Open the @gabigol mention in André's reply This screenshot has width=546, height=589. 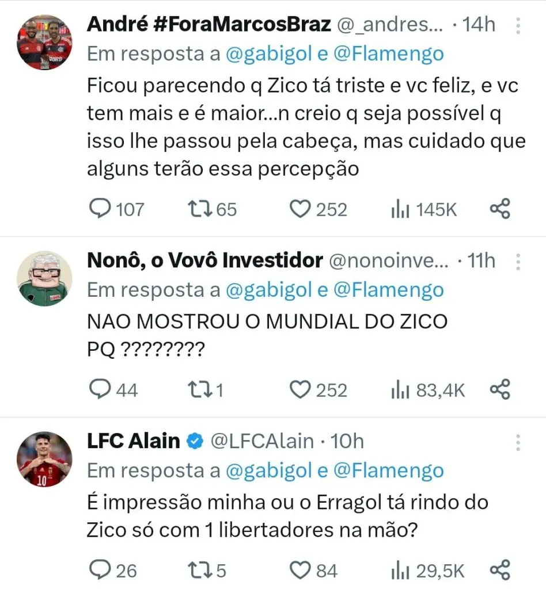click(x=268, y=53)
